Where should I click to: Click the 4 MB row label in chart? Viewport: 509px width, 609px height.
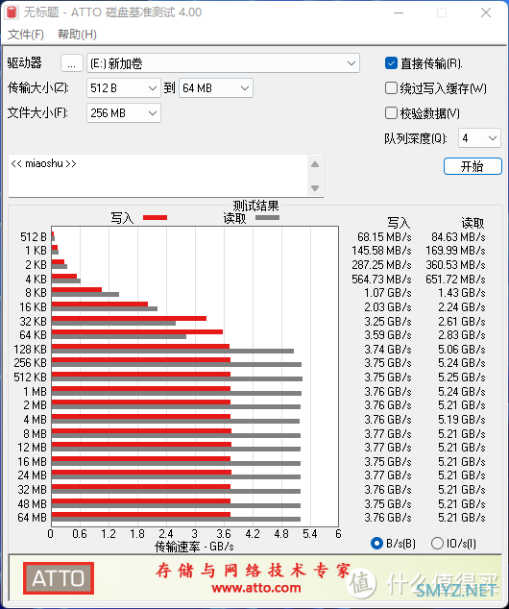35,420
